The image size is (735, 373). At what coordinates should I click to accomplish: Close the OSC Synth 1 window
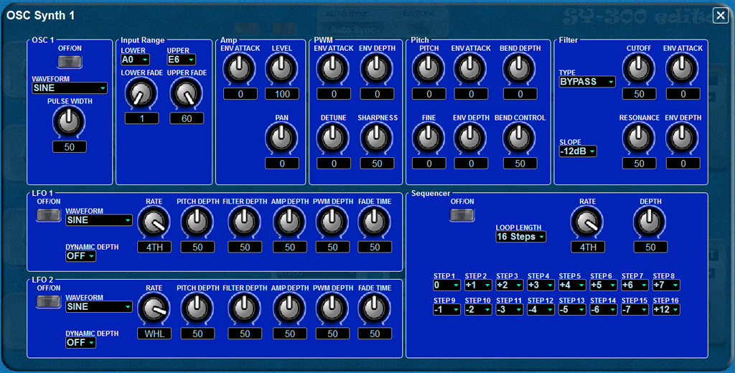(721, 16)
